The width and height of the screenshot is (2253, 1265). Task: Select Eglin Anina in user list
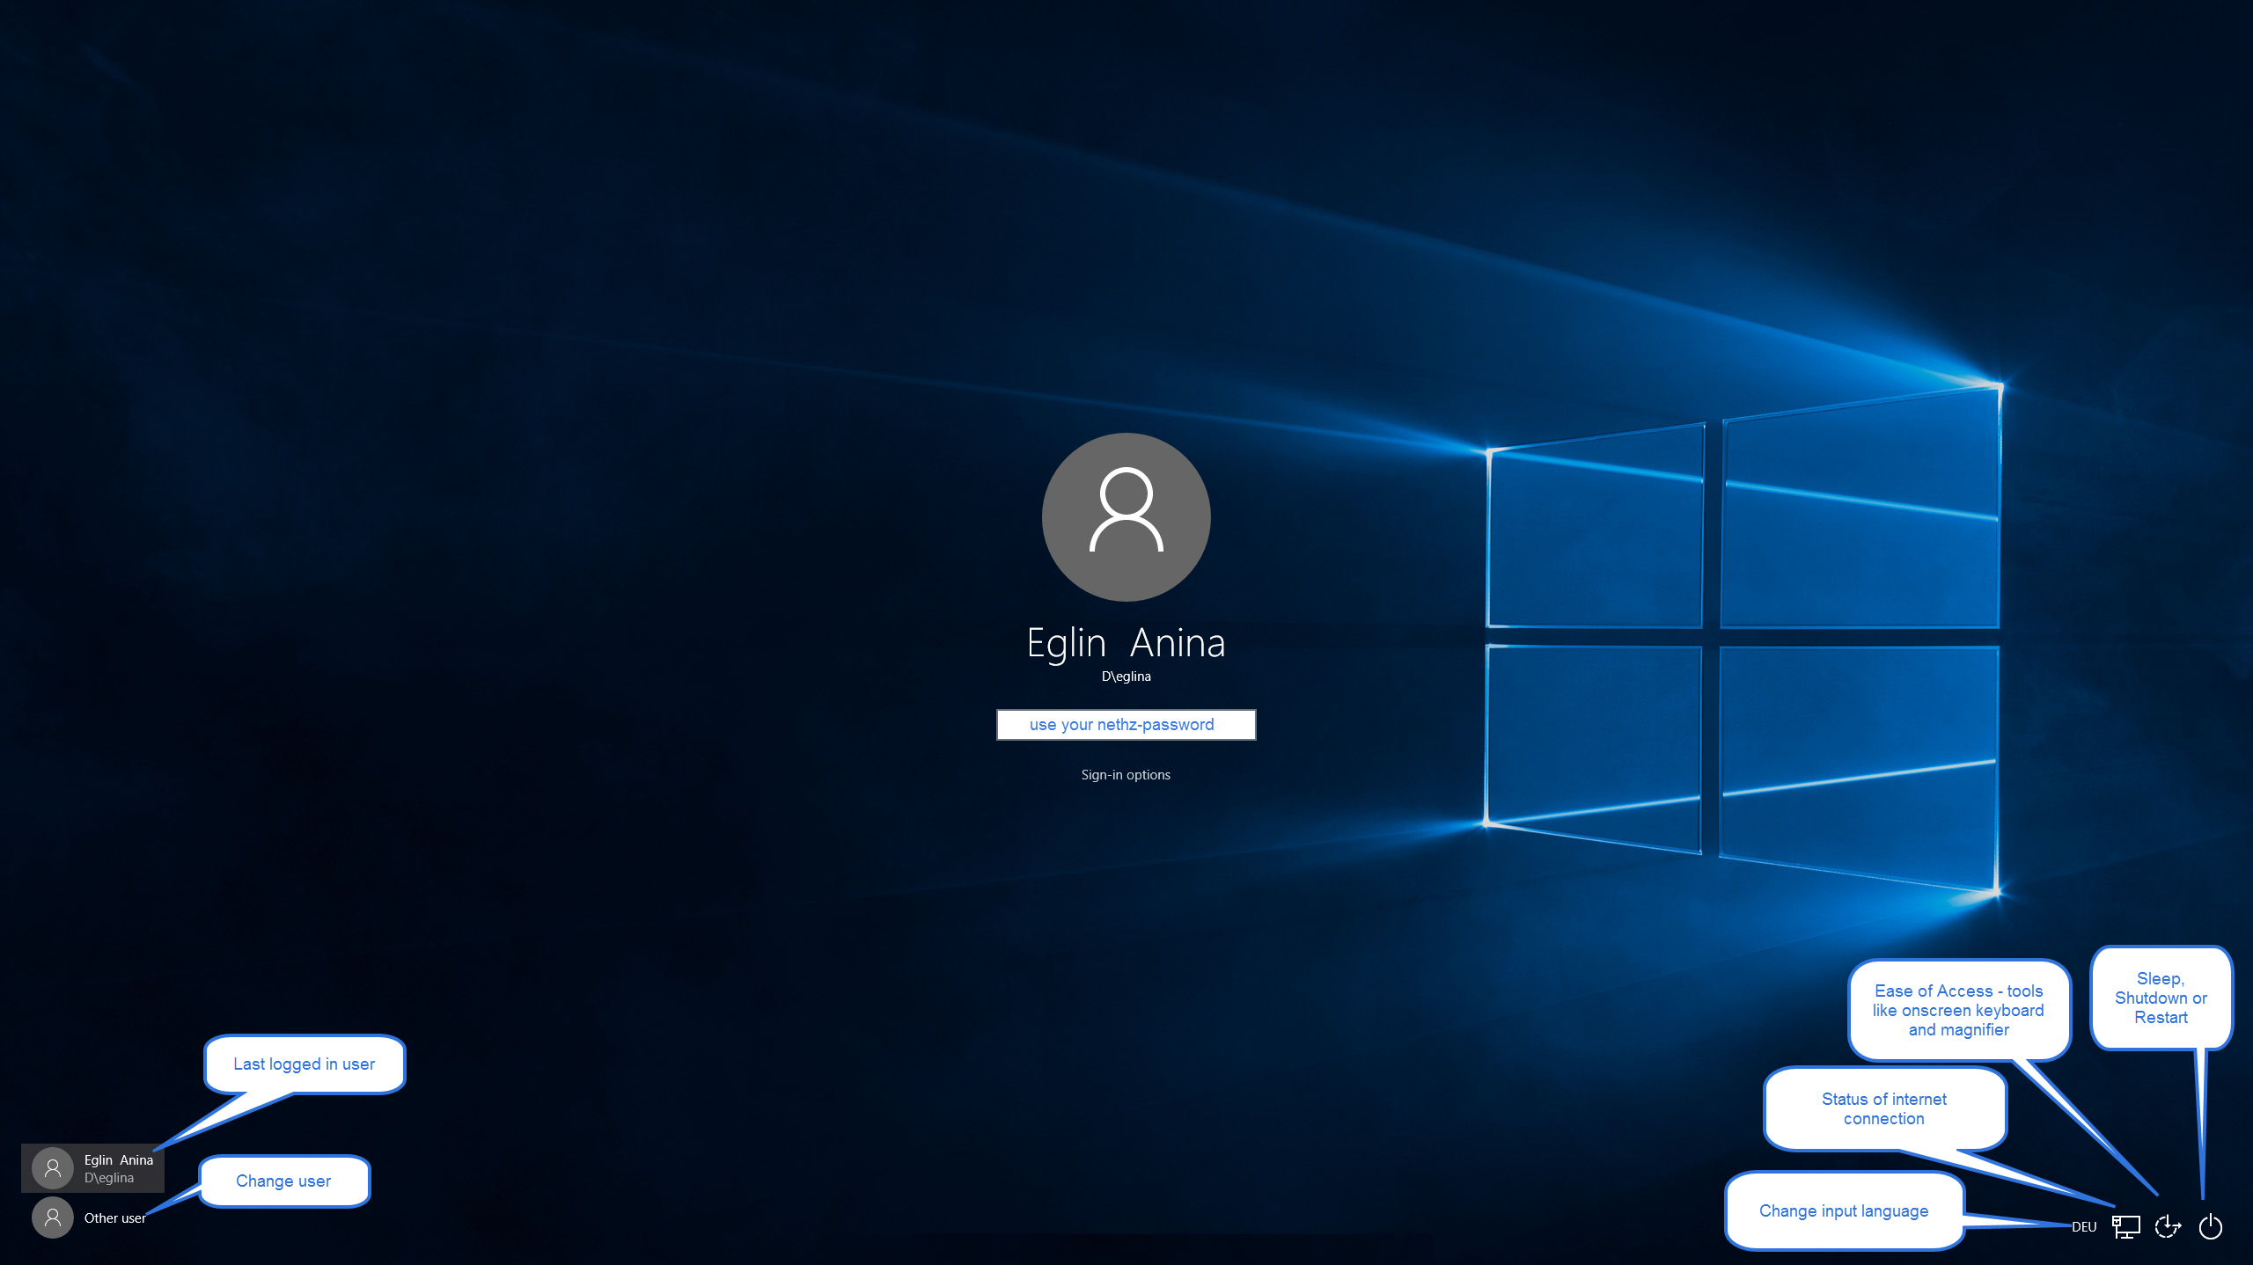pyautogui.click(x=92, y=1168)
